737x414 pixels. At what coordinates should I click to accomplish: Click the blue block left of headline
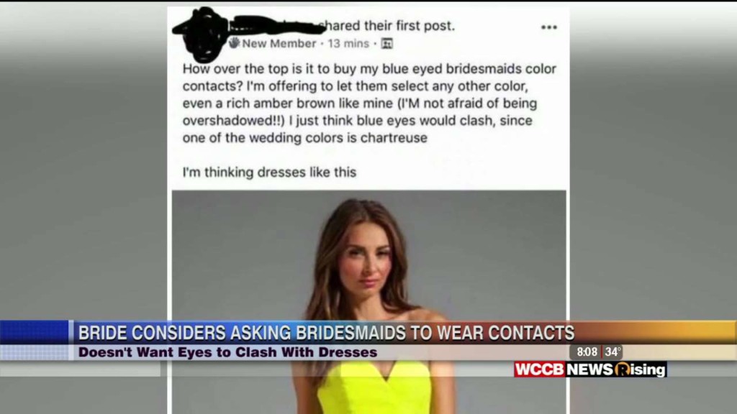coord(35,332)
